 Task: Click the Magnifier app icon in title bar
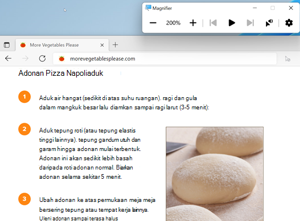click(148, 8)
